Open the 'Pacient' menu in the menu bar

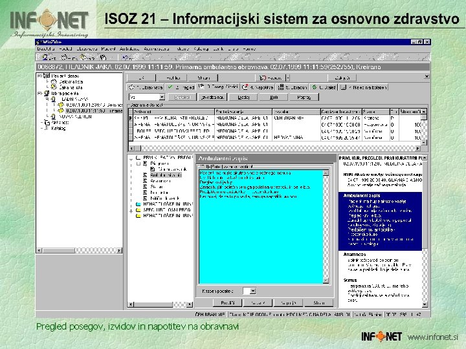pyautogui.click(x=108, y=48)
